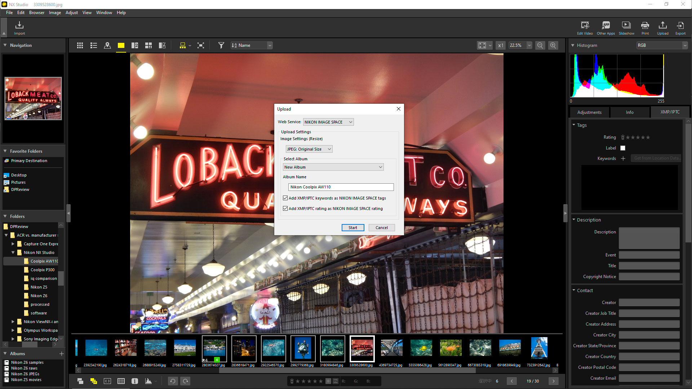The height and width of the screenshot is (389, 692).
Task: Open Nikon Z6 samples album
Action: tap(27, 362)
